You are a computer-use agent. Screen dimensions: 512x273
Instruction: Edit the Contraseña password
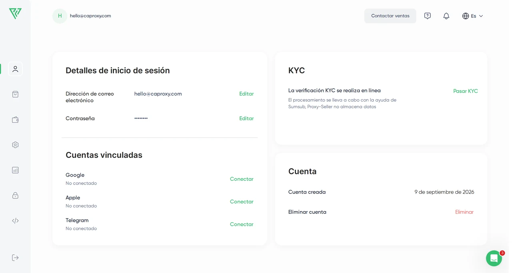click(x=246, y=118)
